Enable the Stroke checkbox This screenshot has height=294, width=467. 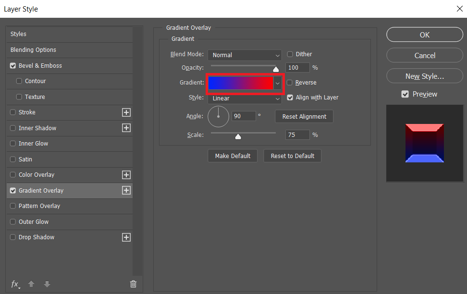[13, 112]
